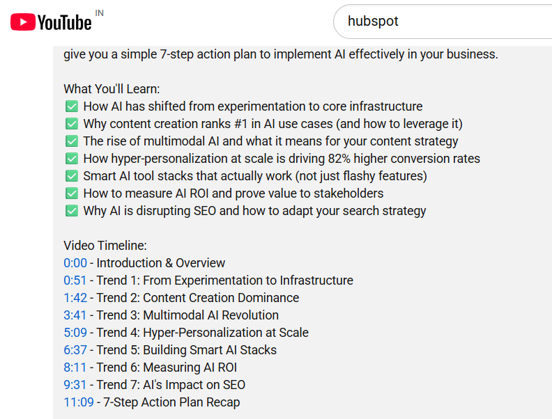Jump to 9:31 AI's Impact on SEO

(75, 385)
